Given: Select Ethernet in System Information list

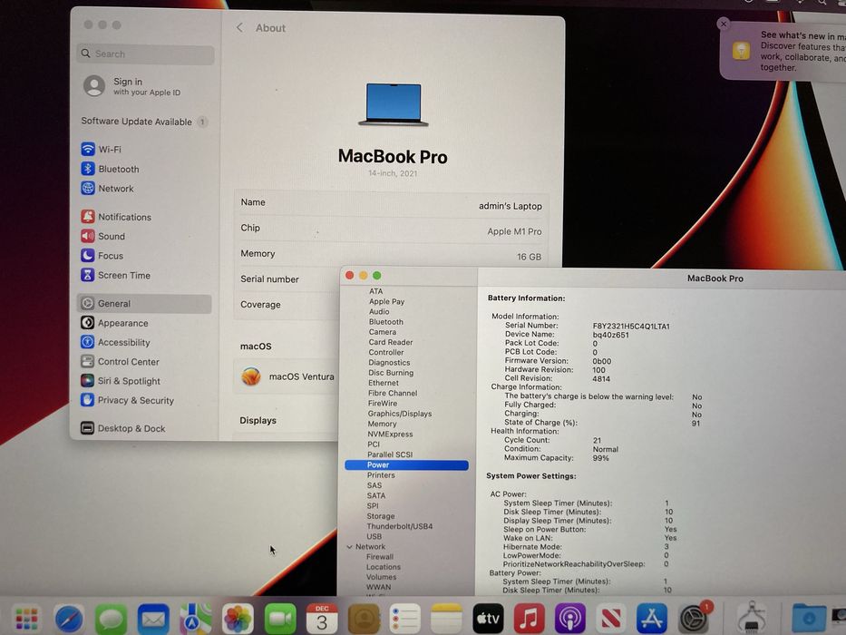Looking at the screenshot, I should [383, 383].
